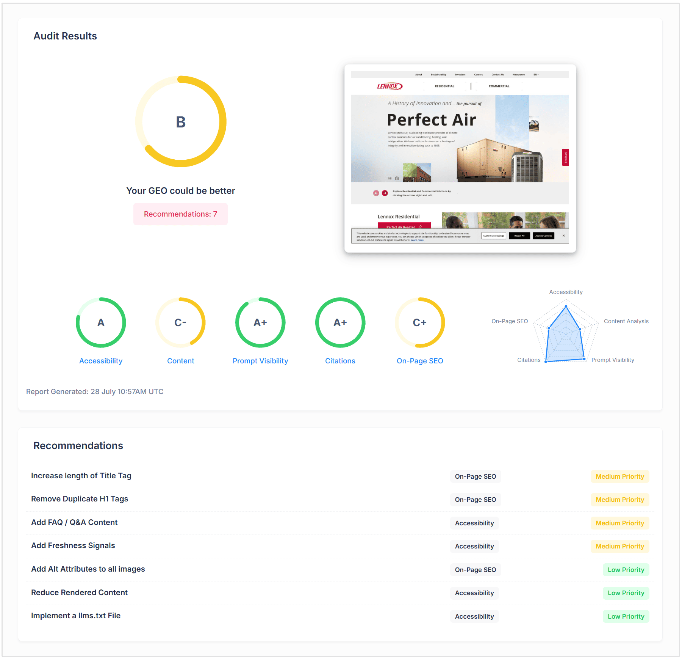Click the Accessibility A grade gauge

tap(101, 322)
